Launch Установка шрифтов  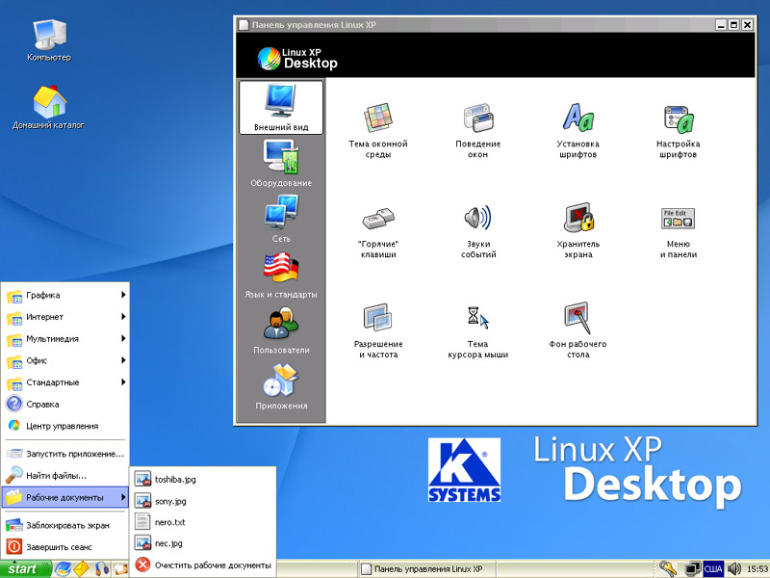point(578,131)
